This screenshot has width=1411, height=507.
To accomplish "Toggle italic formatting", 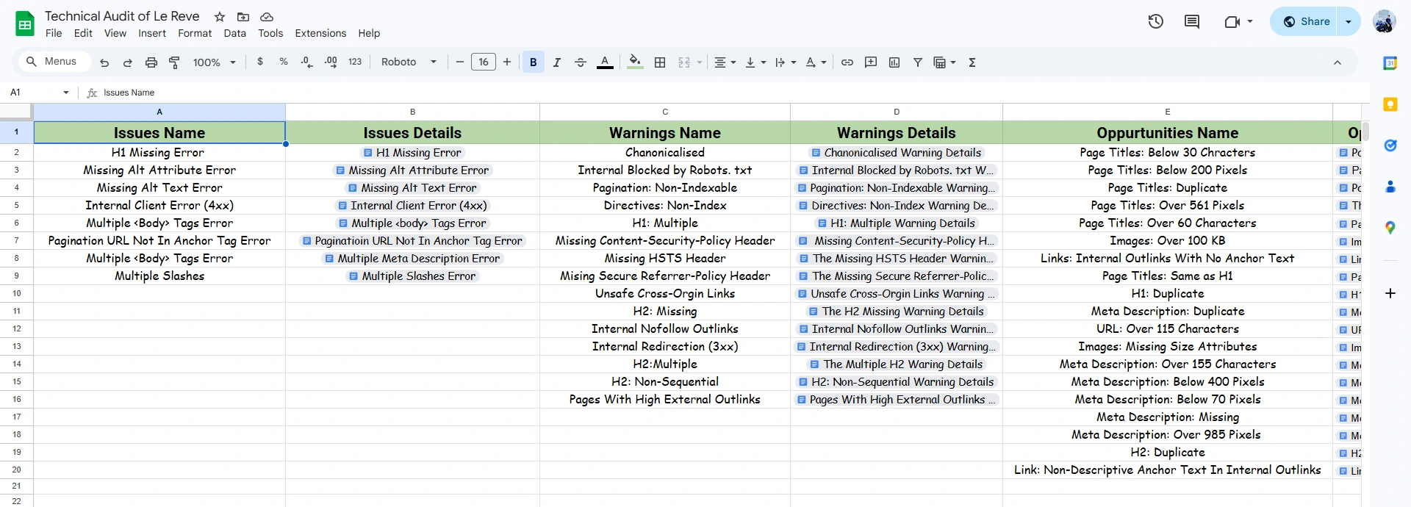I will tap(557, 62).
